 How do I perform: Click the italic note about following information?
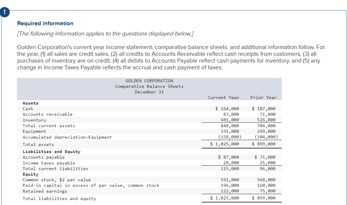pos(105,33)
